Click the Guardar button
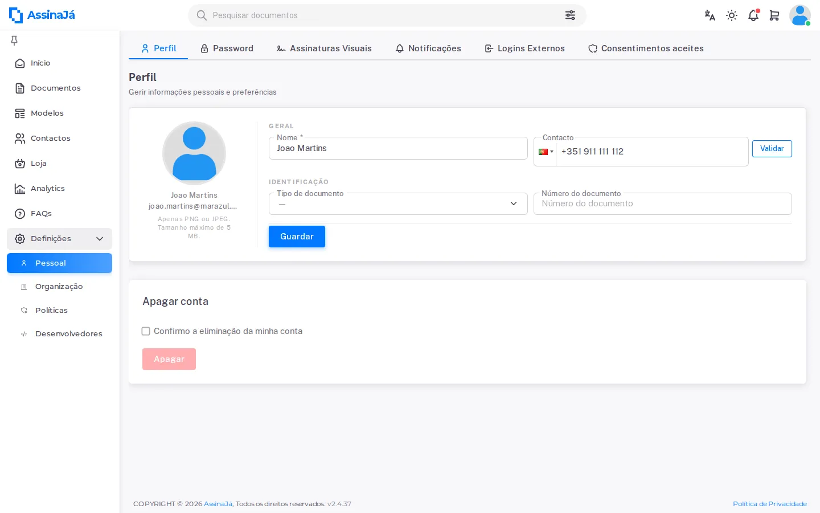This screenshot has height=513, width=820. (297, 237)
